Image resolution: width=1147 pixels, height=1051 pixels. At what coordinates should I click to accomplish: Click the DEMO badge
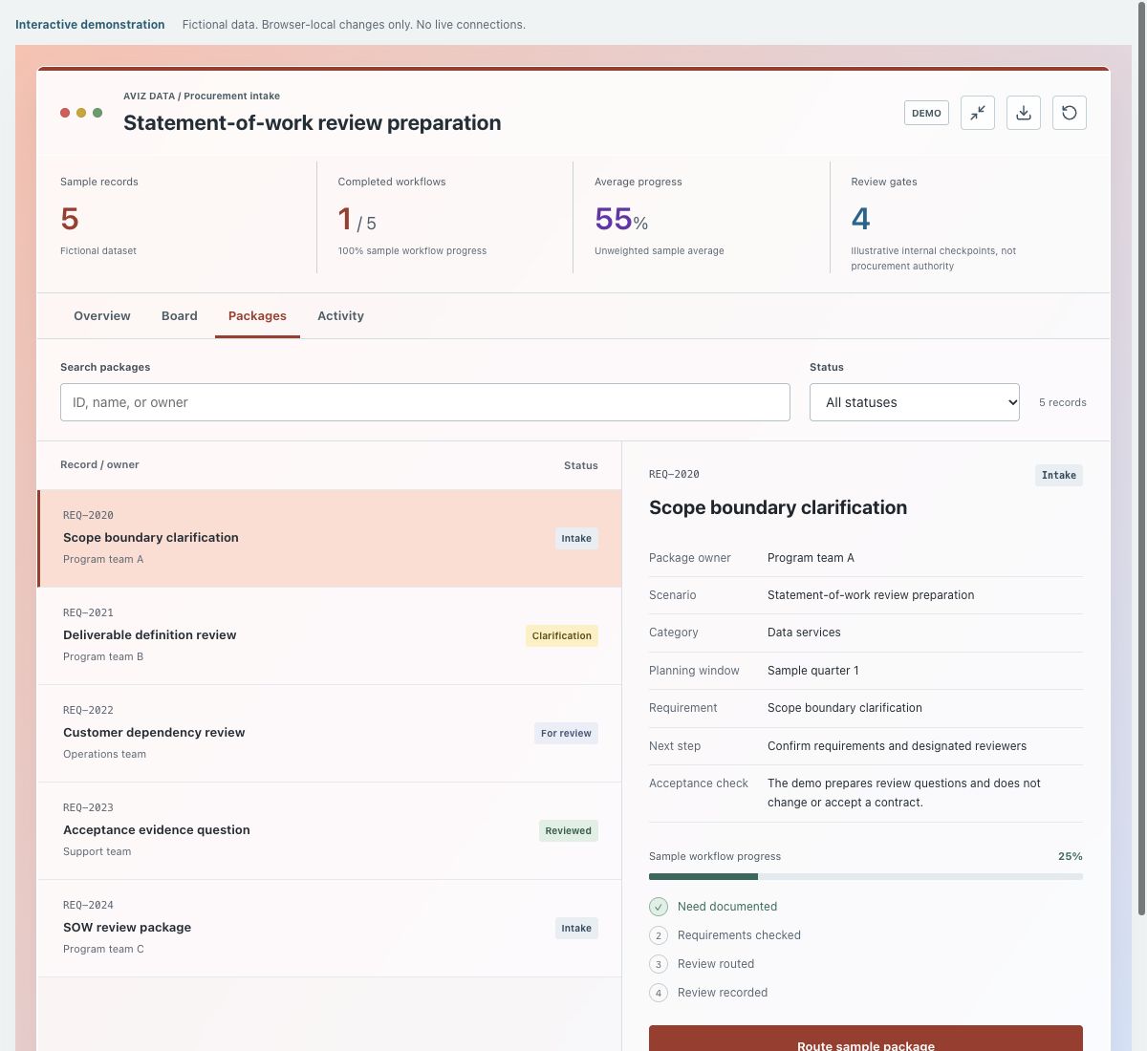(926, 113)
